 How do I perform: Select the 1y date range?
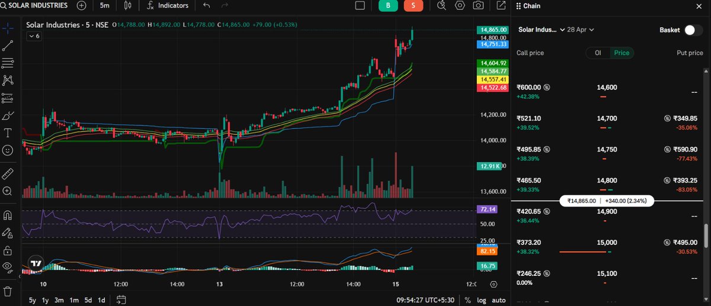46,300
